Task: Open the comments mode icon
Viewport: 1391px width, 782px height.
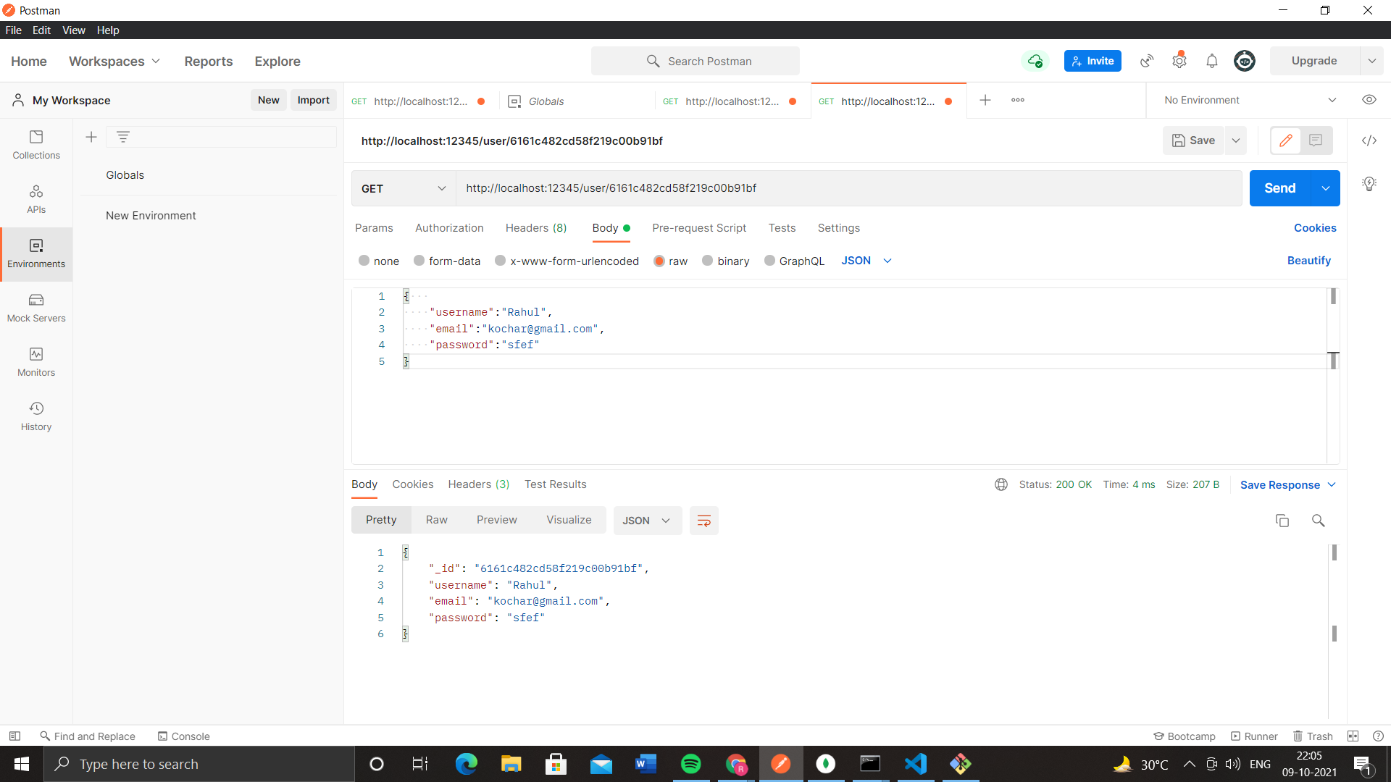Action: pos(1316,140)
